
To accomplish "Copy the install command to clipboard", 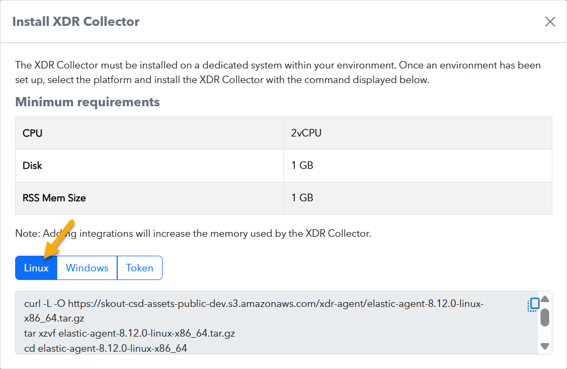I will click(x=534, y=304).
